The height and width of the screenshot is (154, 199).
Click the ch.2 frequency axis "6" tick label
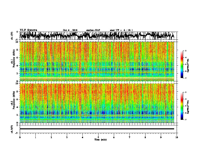(x=18, y=99)
